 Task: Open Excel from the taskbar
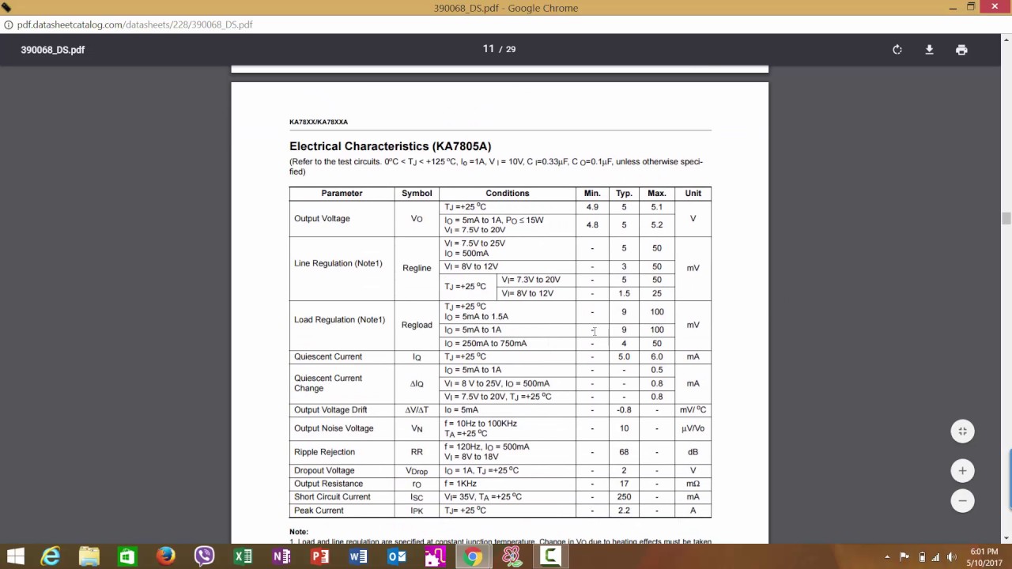[243, 556]
